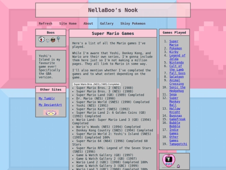This screenshot has width=226, height=170.
Task: Open the Gallery page
Action: (x=107, y=24)
